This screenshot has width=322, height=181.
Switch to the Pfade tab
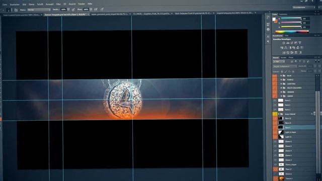tap(291, 58)
